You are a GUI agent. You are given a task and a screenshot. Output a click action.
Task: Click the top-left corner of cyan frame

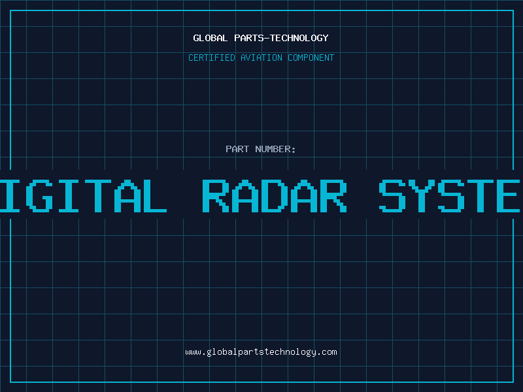point(10,10)
